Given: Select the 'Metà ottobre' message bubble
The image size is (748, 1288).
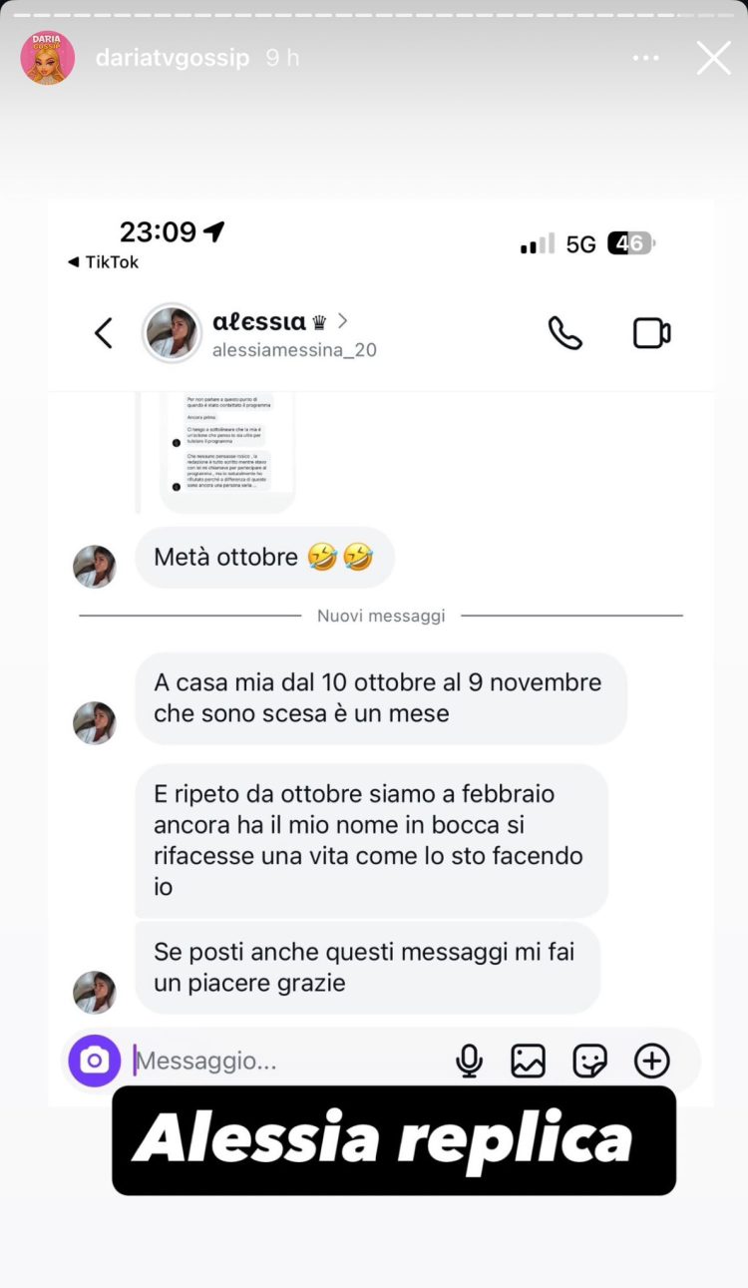Looking at the screenshot, I should pyautogui.click(x=264, y=558).
